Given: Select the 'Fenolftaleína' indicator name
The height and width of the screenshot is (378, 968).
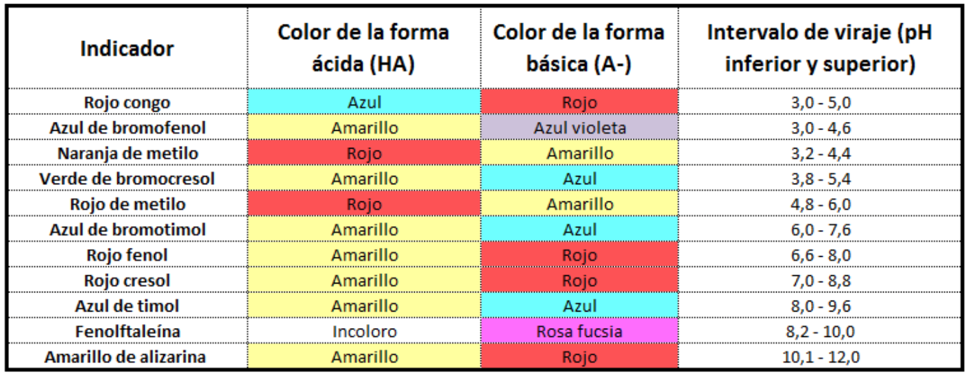Looking at the screenshot, I should (127, 331).
